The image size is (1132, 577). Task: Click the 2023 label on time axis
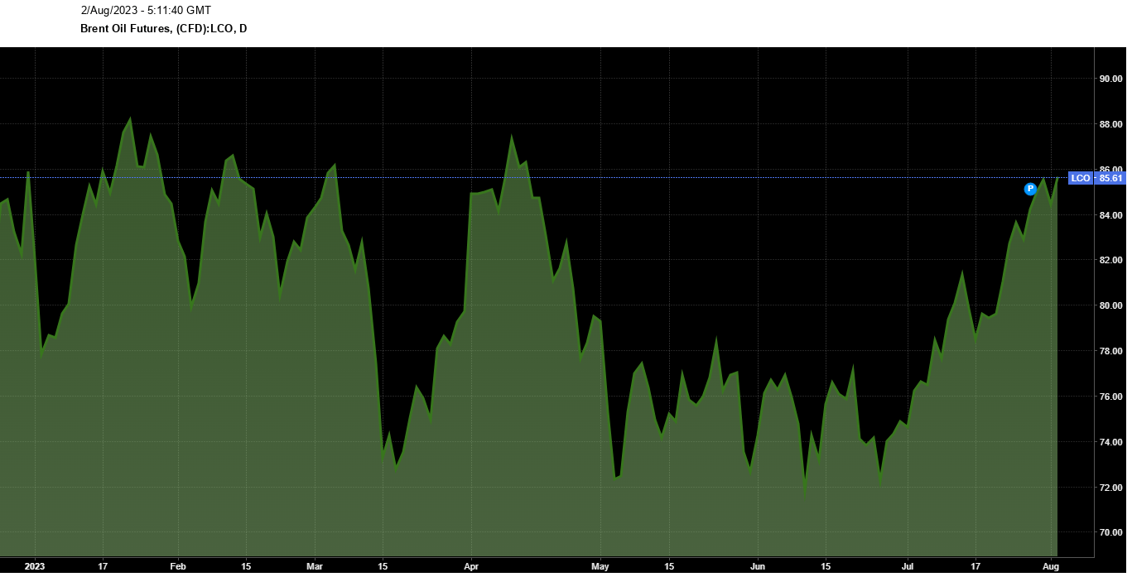pyautogui.click(x=35, y=567)
